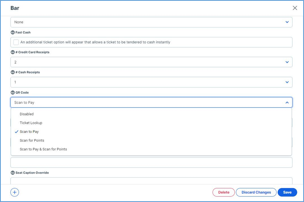
Task: Click the help icon beside # Cash Receipts
Action: click(x=13, y=72)
